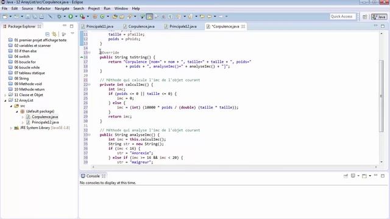Screen dimensions: 390x219
Task: Toggle Show Whitespace Characters button
Action: coord(171,16)
